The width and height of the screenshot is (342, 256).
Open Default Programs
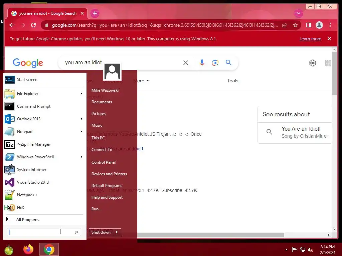coord(107,186)
